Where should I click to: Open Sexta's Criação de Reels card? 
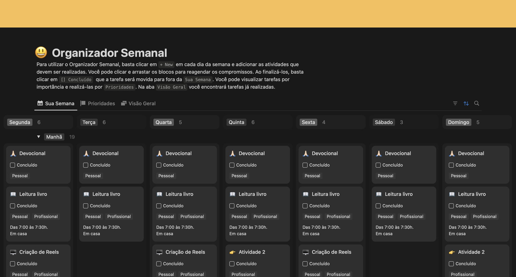pyautogui.click(x=331, y=252)
